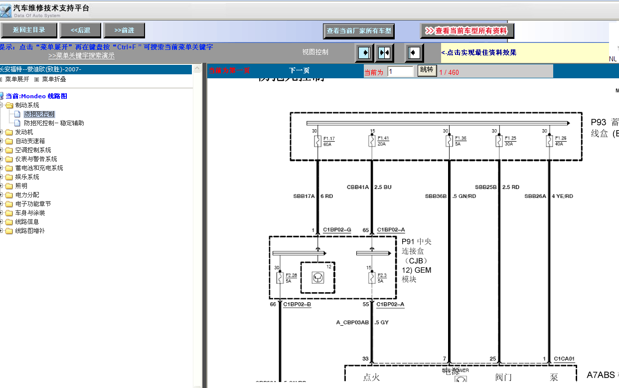Viewport: 619px width, 388px height.
Task: Click the page number input field
Action: click(x=400, y=71)
